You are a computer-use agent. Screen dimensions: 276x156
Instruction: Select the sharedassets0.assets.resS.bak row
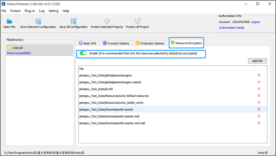pyautogui.click(x=173, y=123)
